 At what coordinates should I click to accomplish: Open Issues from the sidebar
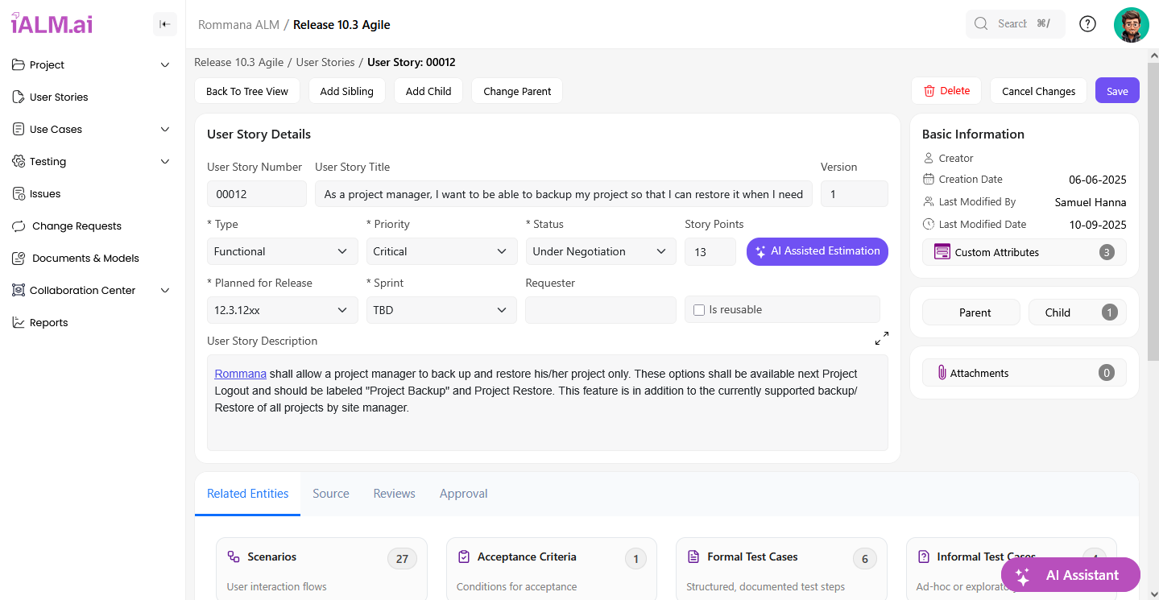click(x=45, y=193)
